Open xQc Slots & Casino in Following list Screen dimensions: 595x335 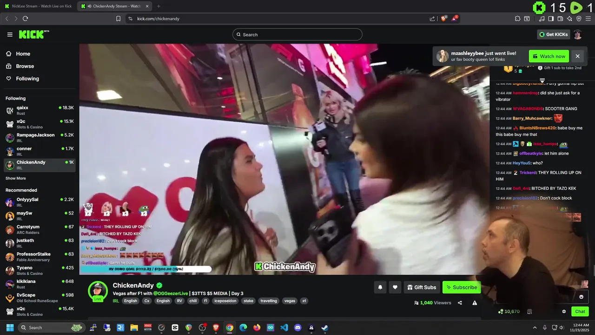(x=40, y=124)
